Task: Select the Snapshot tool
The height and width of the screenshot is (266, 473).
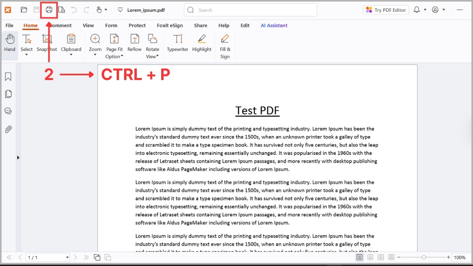Action: (47, 43)
